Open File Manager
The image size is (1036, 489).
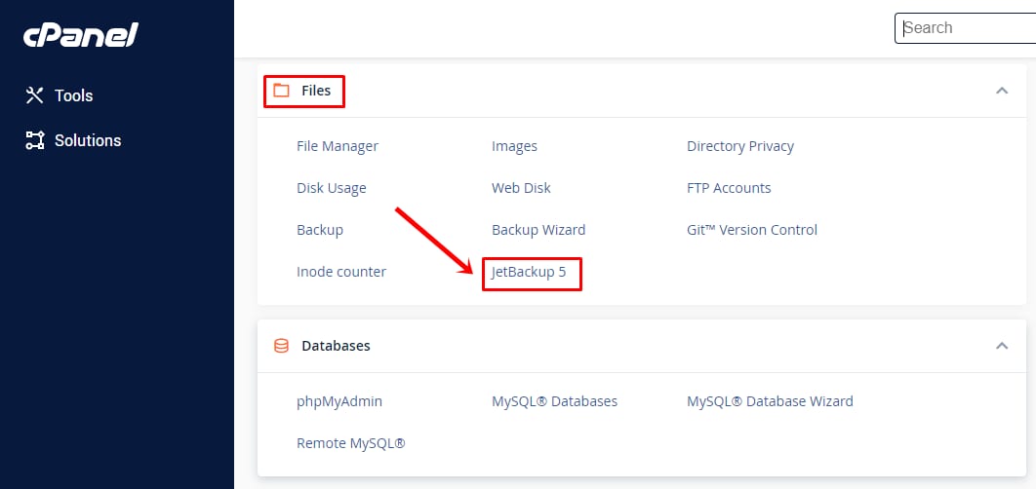338,146
